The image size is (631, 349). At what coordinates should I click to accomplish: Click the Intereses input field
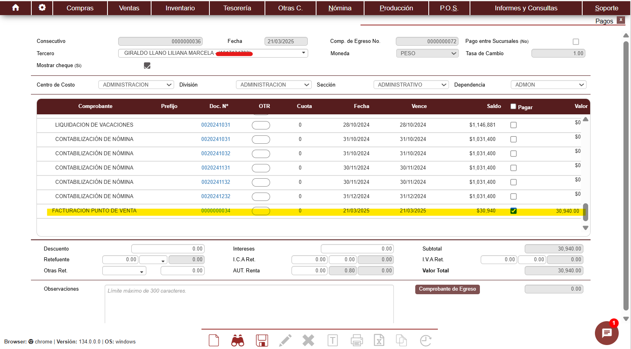(357, 249)
